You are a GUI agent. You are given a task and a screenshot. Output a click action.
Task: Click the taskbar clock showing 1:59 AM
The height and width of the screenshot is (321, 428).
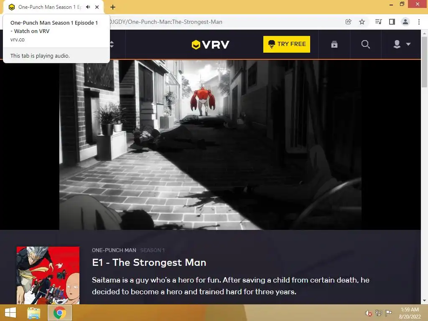point(410,313)
